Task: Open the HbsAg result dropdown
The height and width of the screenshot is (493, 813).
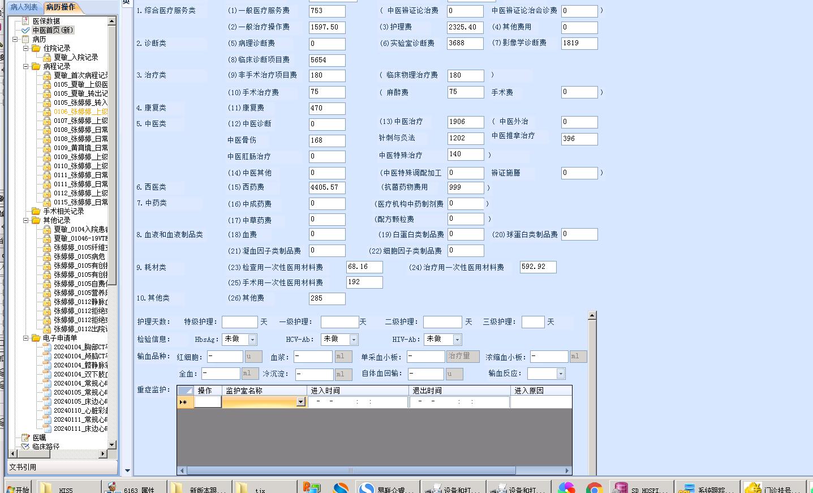Action: 252,340
